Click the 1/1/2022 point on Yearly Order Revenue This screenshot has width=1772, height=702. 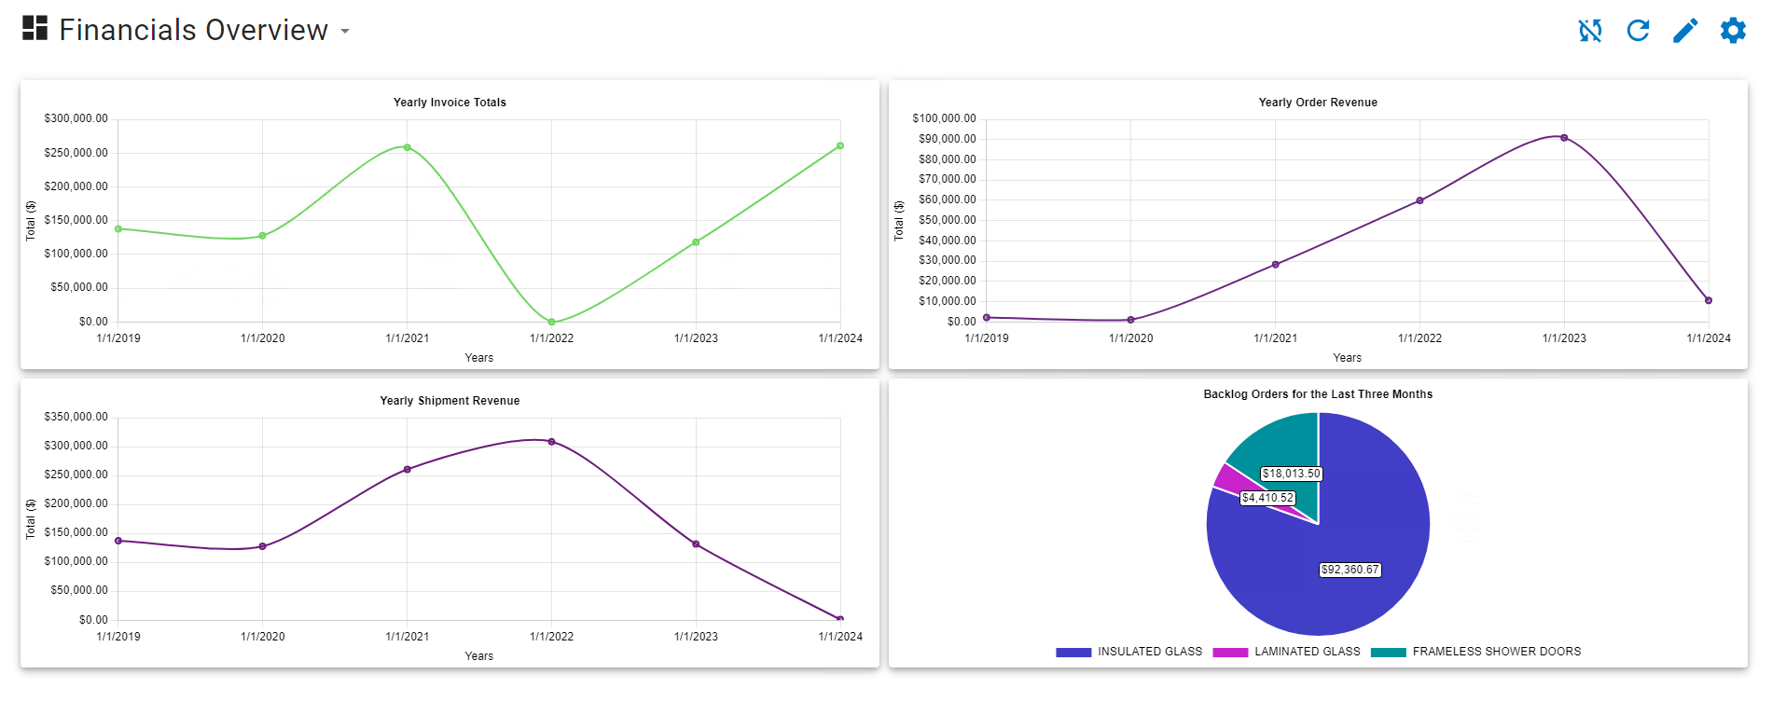point(1420,200)
